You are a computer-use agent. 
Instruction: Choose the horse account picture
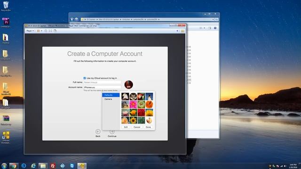coord(125,105)
